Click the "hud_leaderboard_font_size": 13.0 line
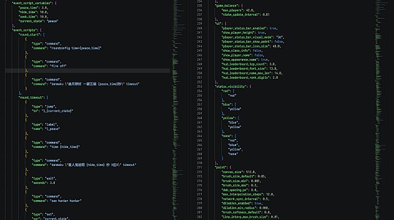 click(x=249, y=69)
